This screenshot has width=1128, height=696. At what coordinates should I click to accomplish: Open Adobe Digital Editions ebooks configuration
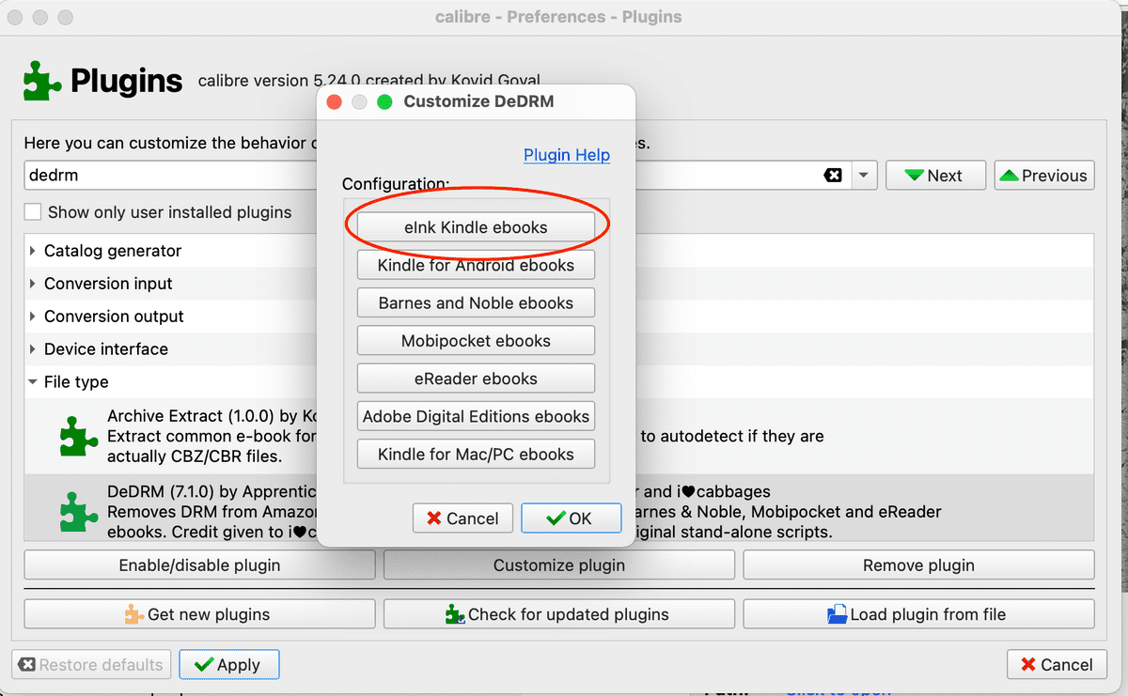476,416
